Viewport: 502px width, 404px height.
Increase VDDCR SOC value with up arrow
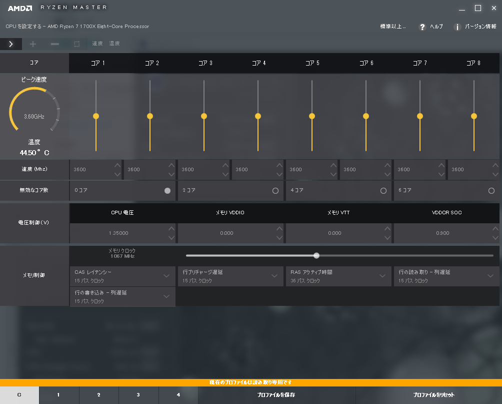pyautogui.click(x=495, y=229)
